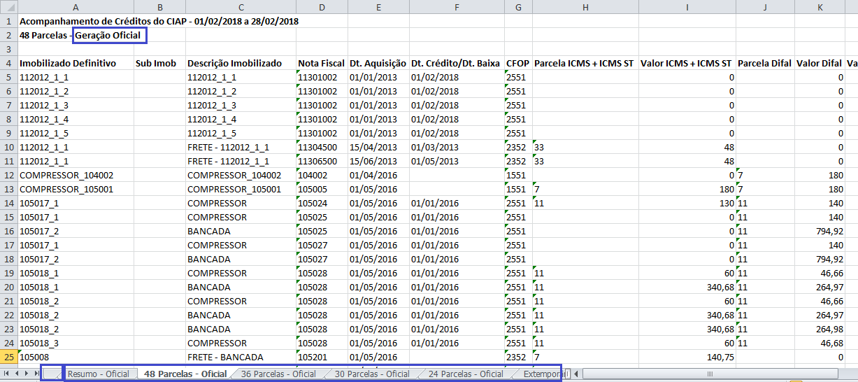This screenshot has height=382, width=858.
Task: Select the Imobilizado Definitivo header cell
Action: pos(68,63)
